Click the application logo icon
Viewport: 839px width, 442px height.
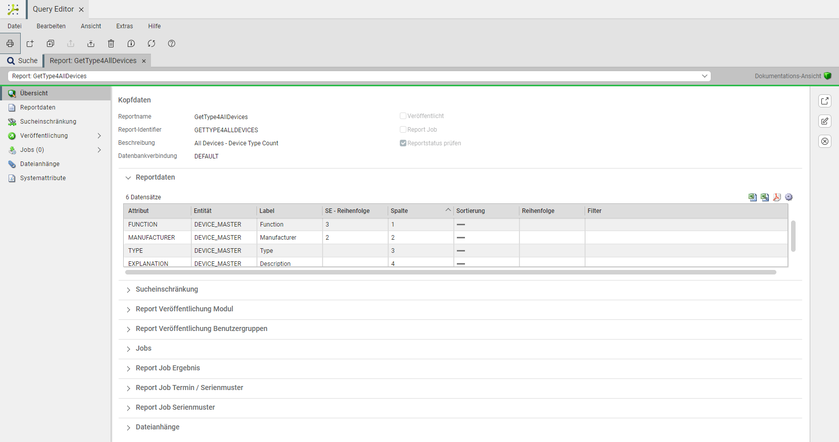pyautogui.click(x=13, y=9)
